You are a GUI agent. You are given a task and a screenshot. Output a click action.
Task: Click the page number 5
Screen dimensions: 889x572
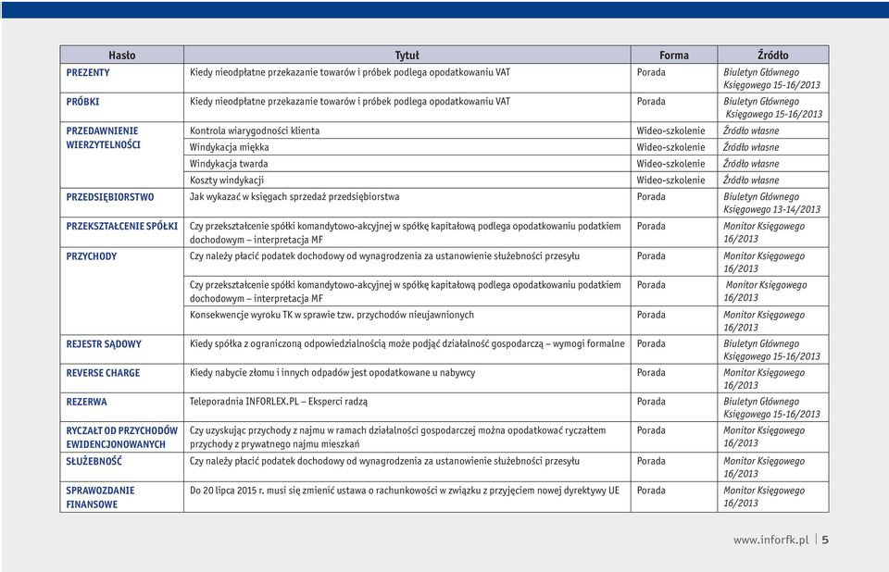tap(825, 540)
